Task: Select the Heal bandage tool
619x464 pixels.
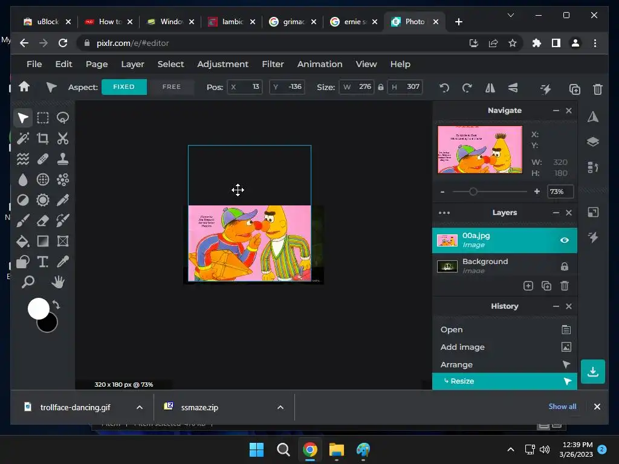Action: (43, 159)
